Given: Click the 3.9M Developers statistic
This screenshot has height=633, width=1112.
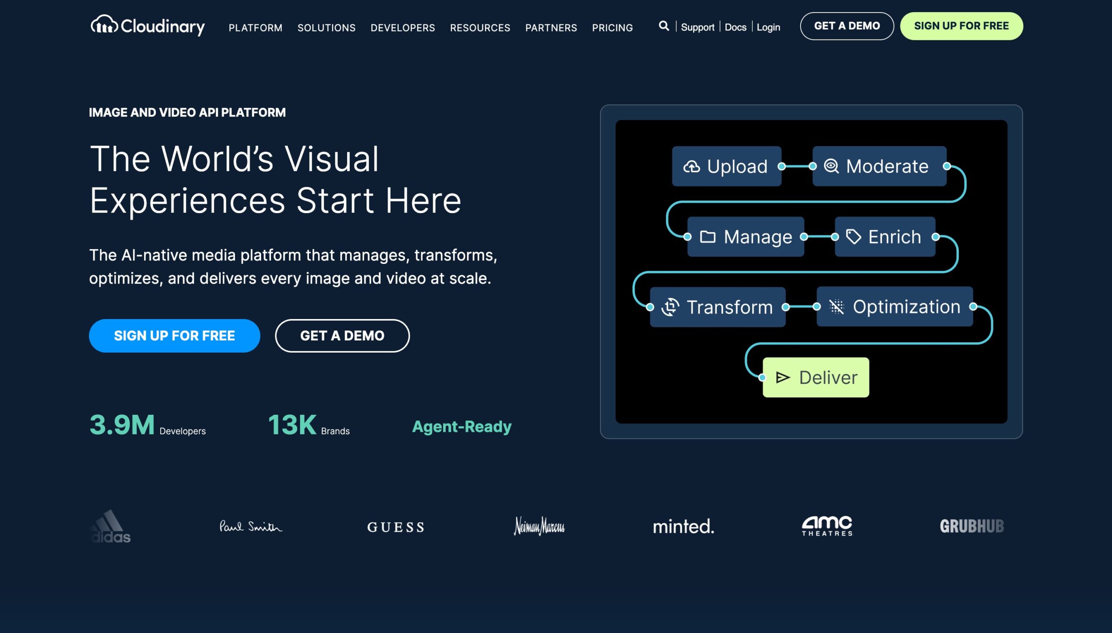Looking at the screenshot, I should (x=148, y=425).
